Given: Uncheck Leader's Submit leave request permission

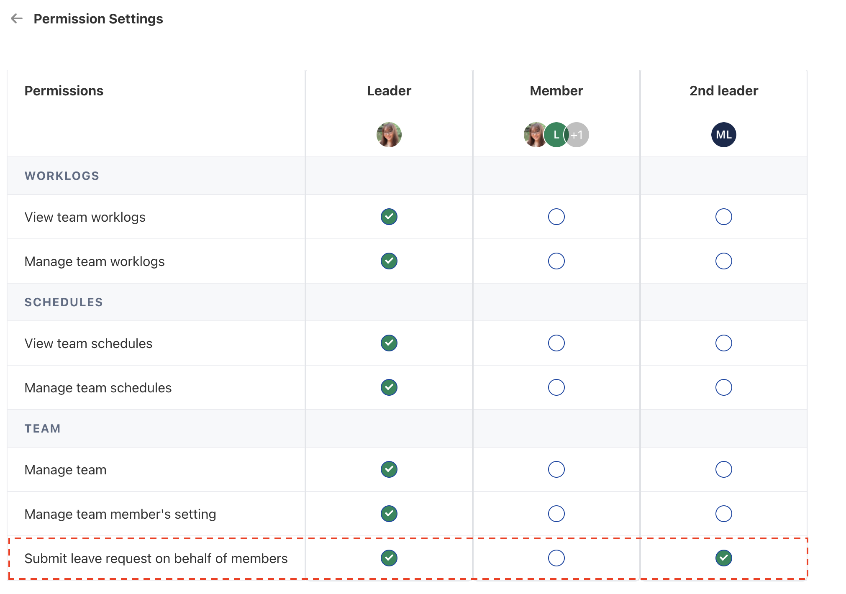Looking at the screenshot, I should 389,558.
